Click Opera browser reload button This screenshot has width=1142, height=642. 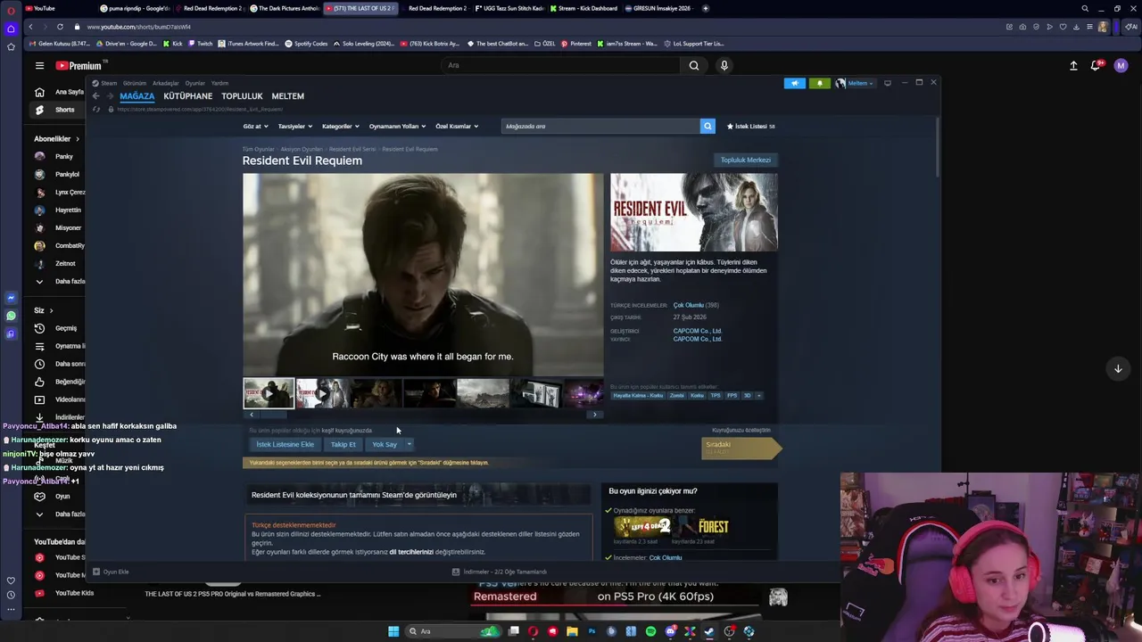tap(60, 27)
